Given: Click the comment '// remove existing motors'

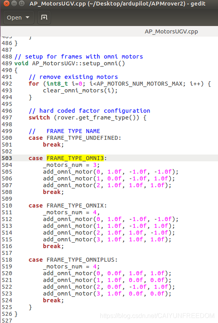Looking at the screenshot, I should coord(73,76).
